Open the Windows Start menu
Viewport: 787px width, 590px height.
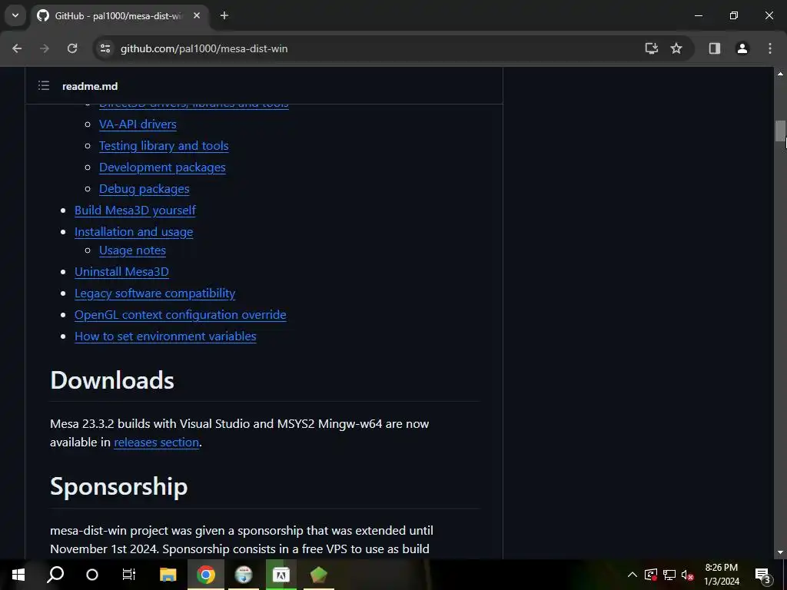click(x=18, y=575)
